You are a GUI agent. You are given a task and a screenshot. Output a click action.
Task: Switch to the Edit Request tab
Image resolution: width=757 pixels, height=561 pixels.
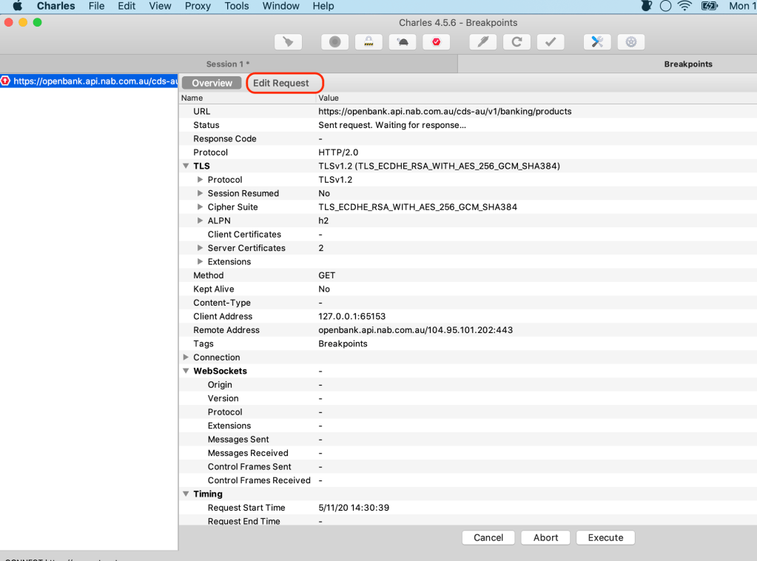click(281, 83)
